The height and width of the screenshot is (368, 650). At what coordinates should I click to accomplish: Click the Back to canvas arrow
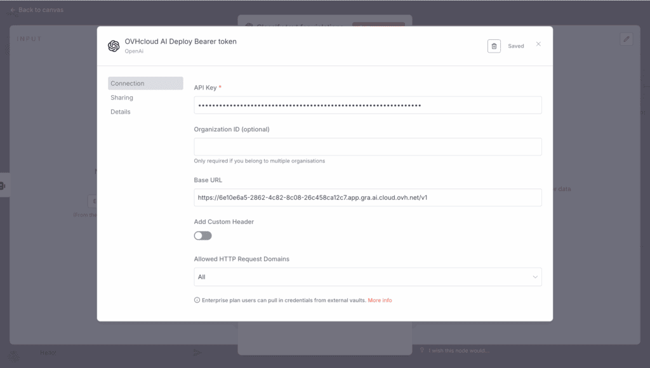(13, 10)
